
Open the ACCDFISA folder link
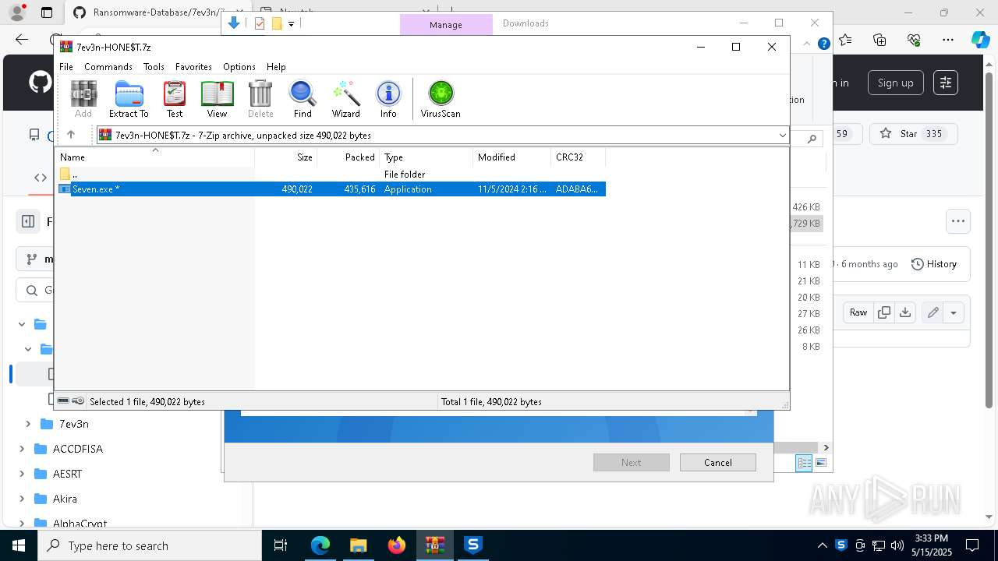click(x=78, y=449)
